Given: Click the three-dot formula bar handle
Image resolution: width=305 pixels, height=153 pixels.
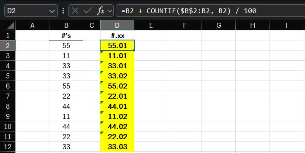Looking at the screenshot, I should pyautogui.click(x=63, y=11).
